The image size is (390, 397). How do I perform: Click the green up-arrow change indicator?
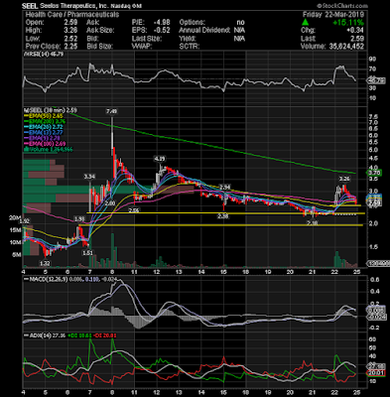pos(306,23)
